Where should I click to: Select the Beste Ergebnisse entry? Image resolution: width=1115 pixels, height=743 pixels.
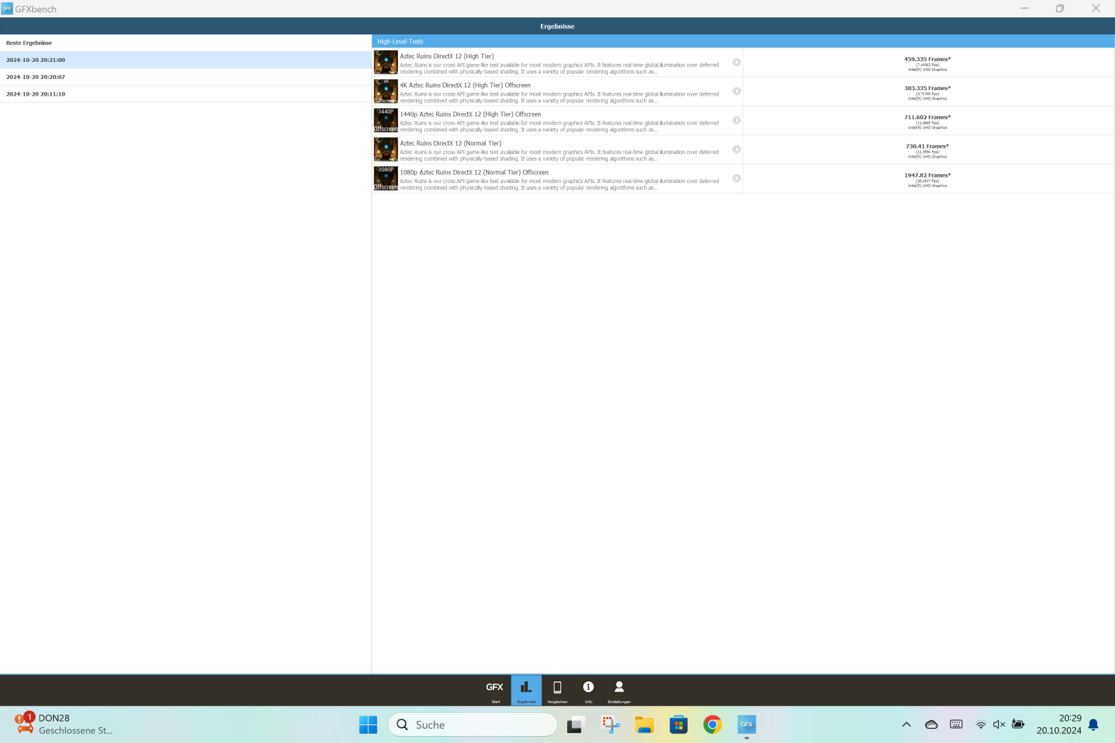coord(185,43)
